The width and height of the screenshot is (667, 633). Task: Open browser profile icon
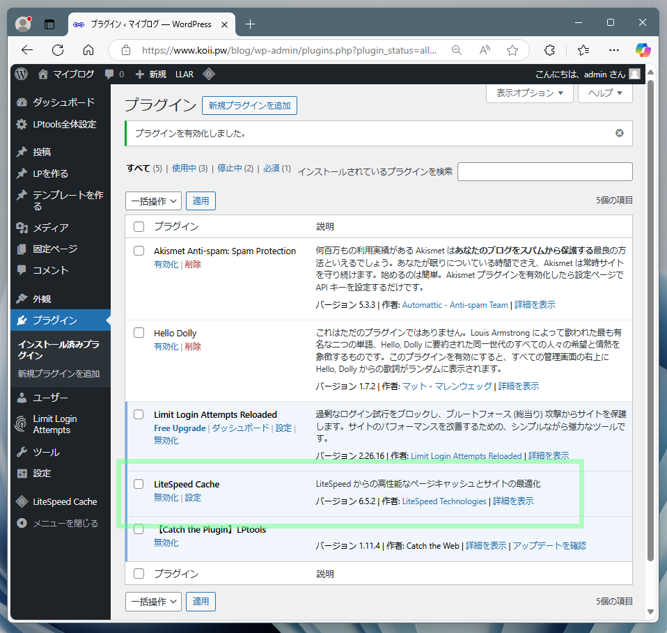click(24, 24)
